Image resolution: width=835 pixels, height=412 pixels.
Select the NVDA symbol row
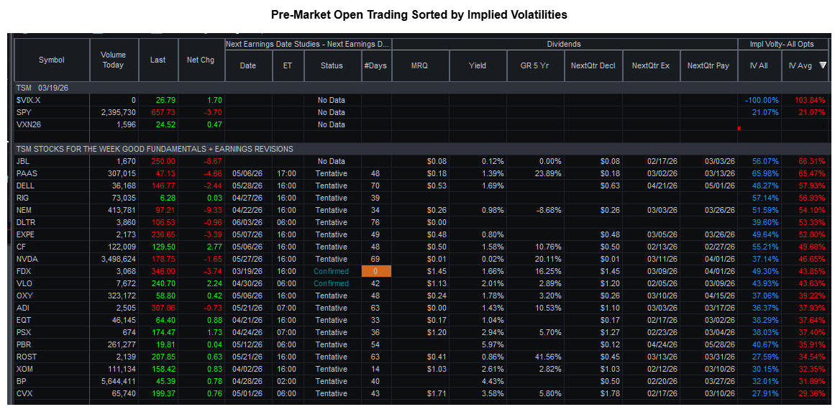point(26,259)
